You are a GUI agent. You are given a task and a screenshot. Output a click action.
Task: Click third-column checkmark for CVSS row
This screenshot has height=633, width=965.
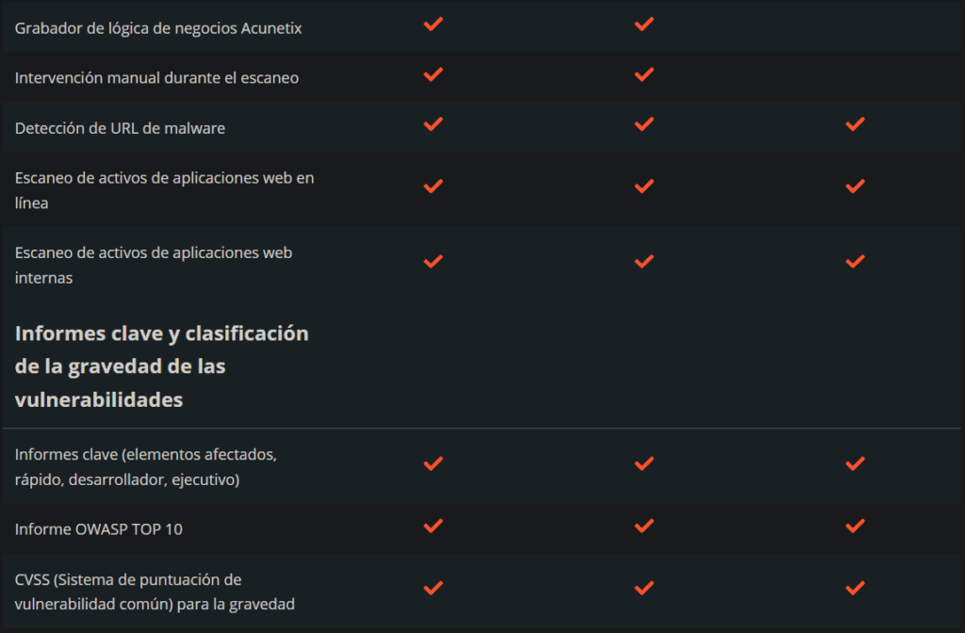pyautogui.click(x=856, y=588)
